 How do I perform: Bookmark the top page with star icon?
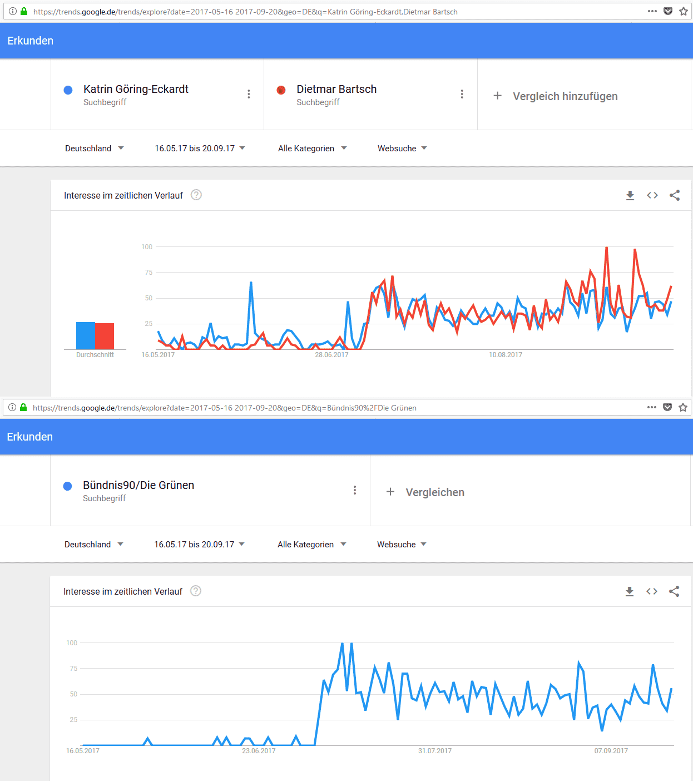[684, 11]
